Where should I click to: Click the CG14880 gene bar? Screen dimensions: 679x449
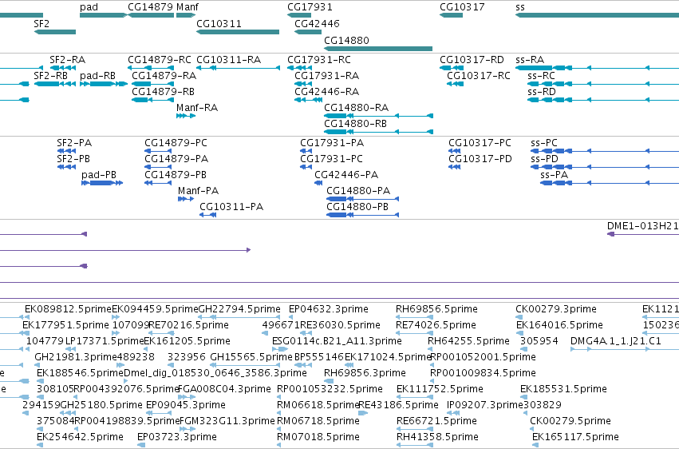[x=378, y=49]
